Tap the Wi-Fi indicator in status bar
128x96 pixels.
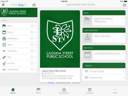(7, 1)
